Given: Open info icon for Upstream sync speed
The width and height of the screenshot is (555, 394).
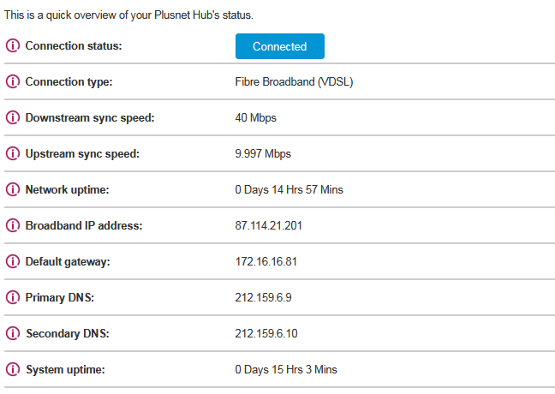Looking at the screenshot, I should [x=13, y=154].
